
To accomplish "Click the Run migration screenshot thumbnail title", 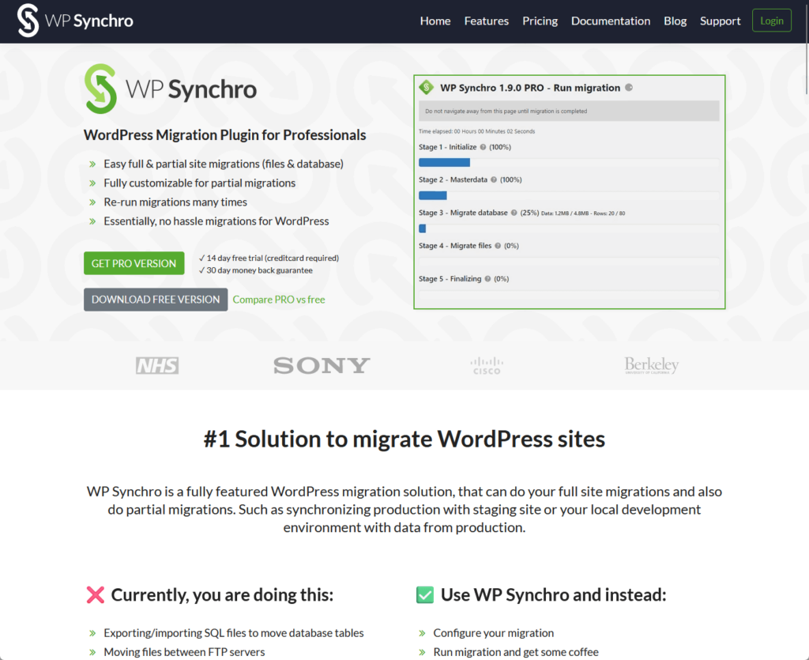I will 530,88.
